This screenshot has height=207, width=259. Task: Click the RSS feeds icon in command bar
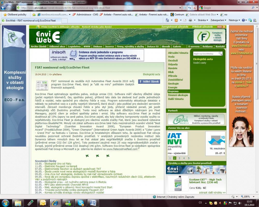pyautogui.click(x=176, y=20)
